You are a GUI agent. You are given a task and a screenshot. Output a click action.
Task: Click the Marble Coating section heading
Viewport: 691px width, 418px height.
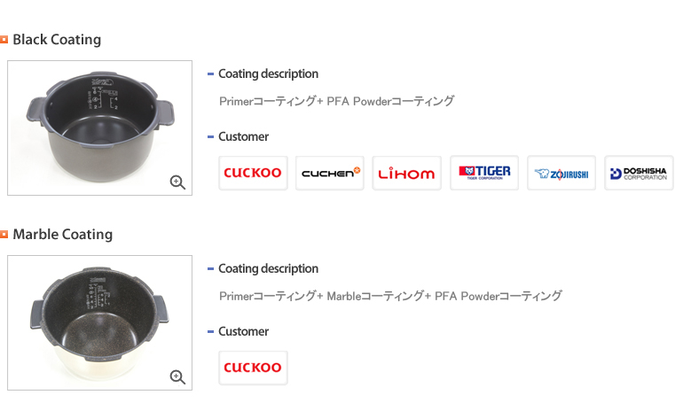62,235
